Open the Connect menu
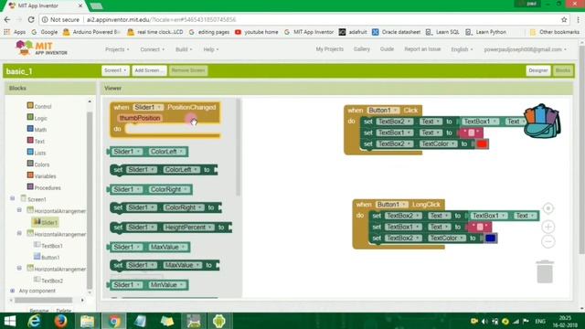 (x=153, y=49)
